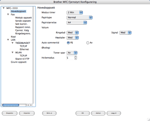Viewport: 150px width, 121px height.
Task: Change the Signal volume dropdown
Action: coord(125,33)
